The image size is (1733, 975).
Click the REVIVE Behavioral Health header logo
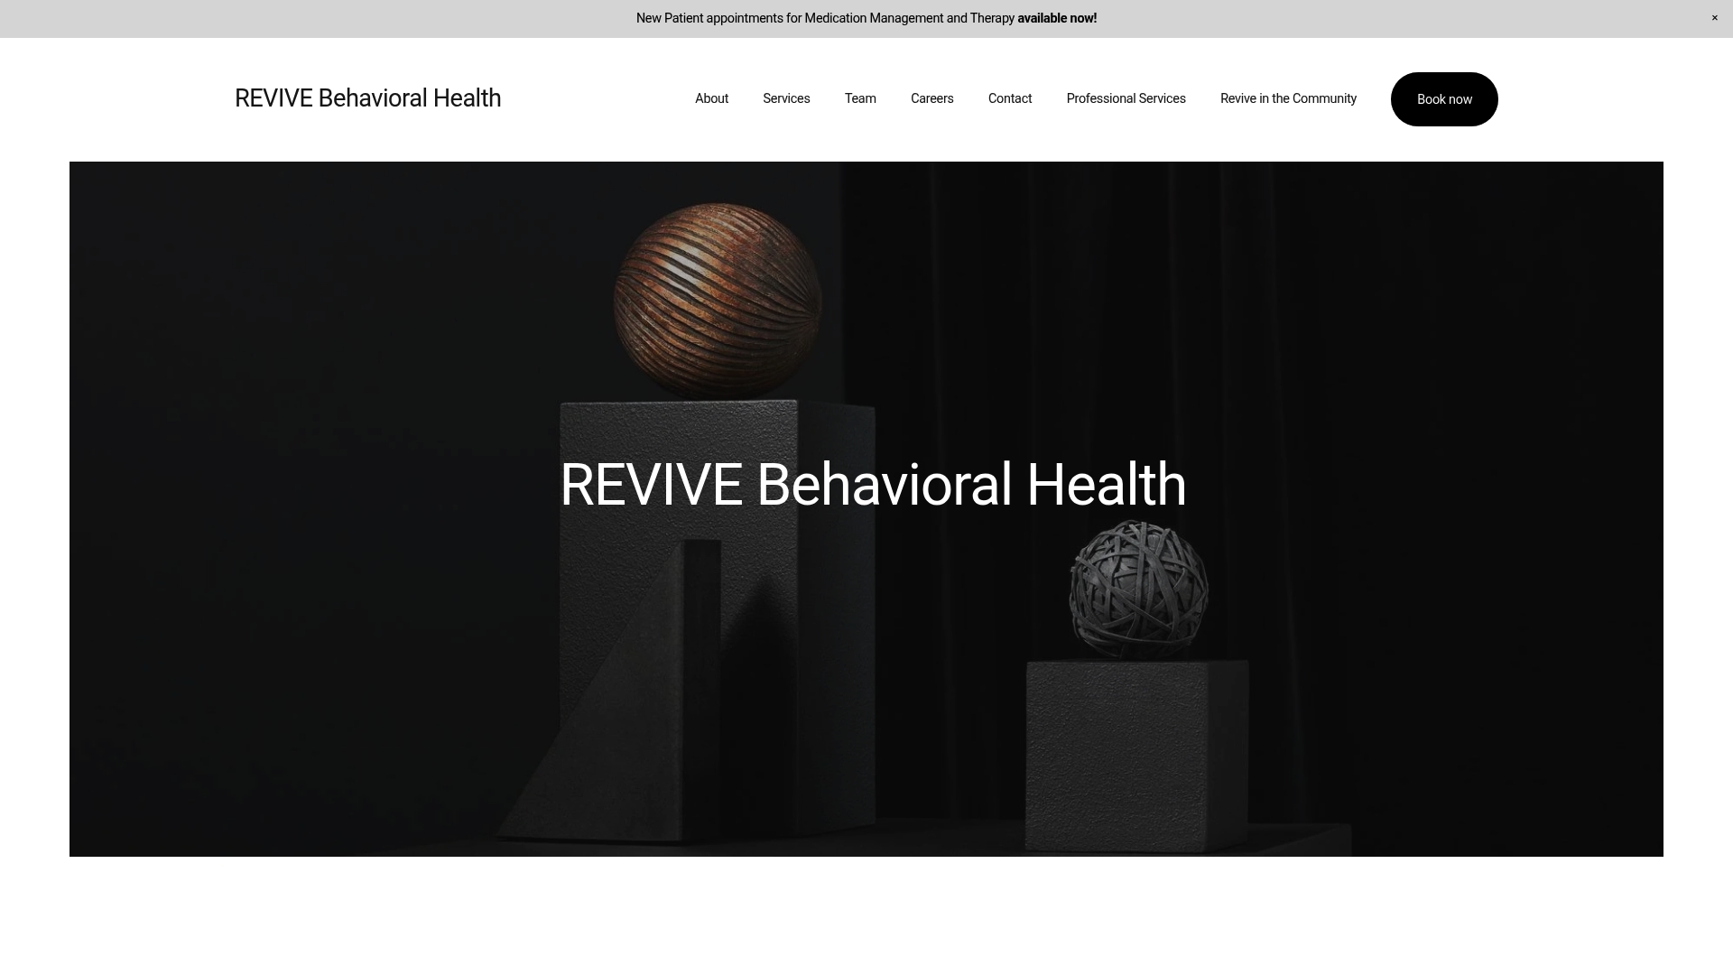367,98
